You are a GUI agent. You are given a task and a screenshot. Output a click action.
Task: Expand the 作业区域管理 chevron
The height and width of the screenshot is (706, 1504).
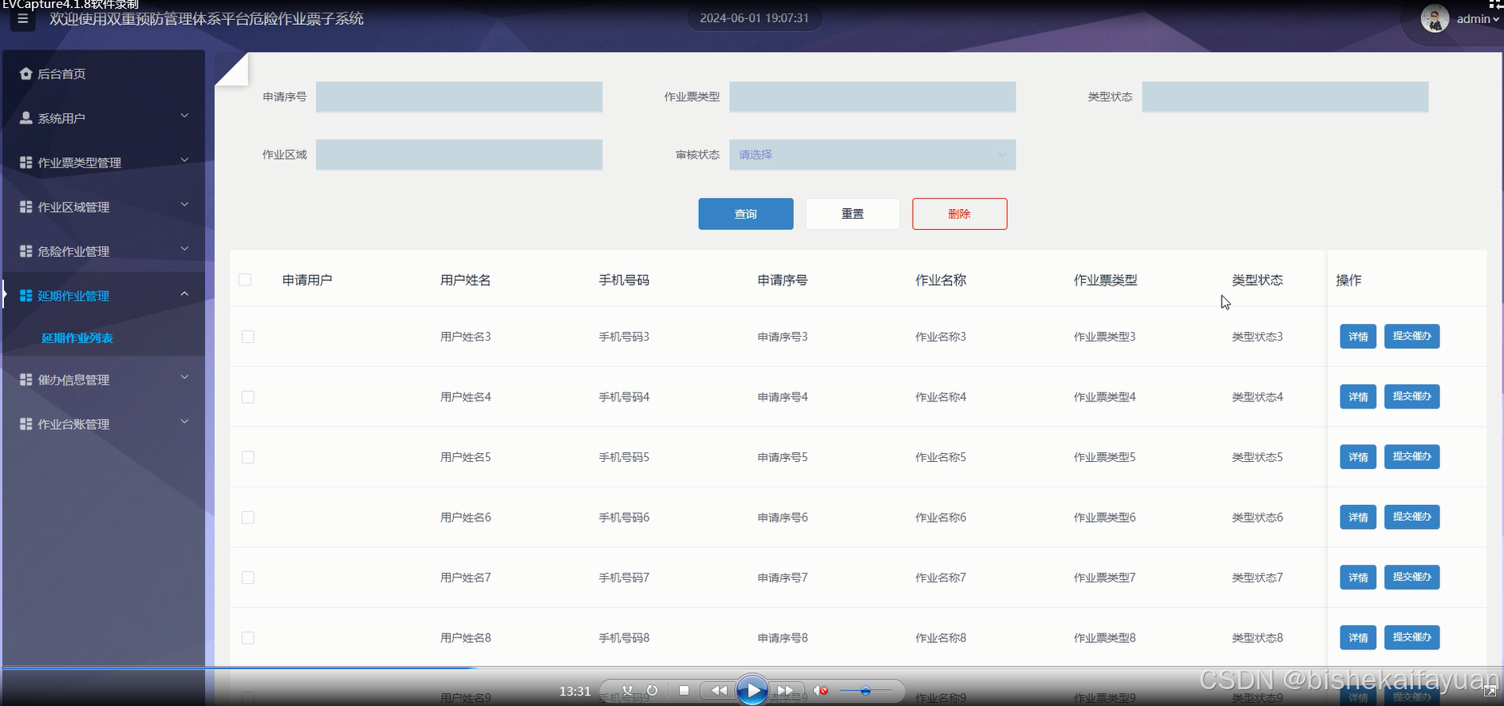click(184, 205)
